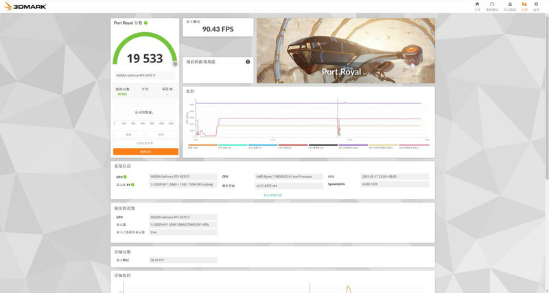Click the AMD Ryzen 7 9800X3D processor field

coord(289,177)
